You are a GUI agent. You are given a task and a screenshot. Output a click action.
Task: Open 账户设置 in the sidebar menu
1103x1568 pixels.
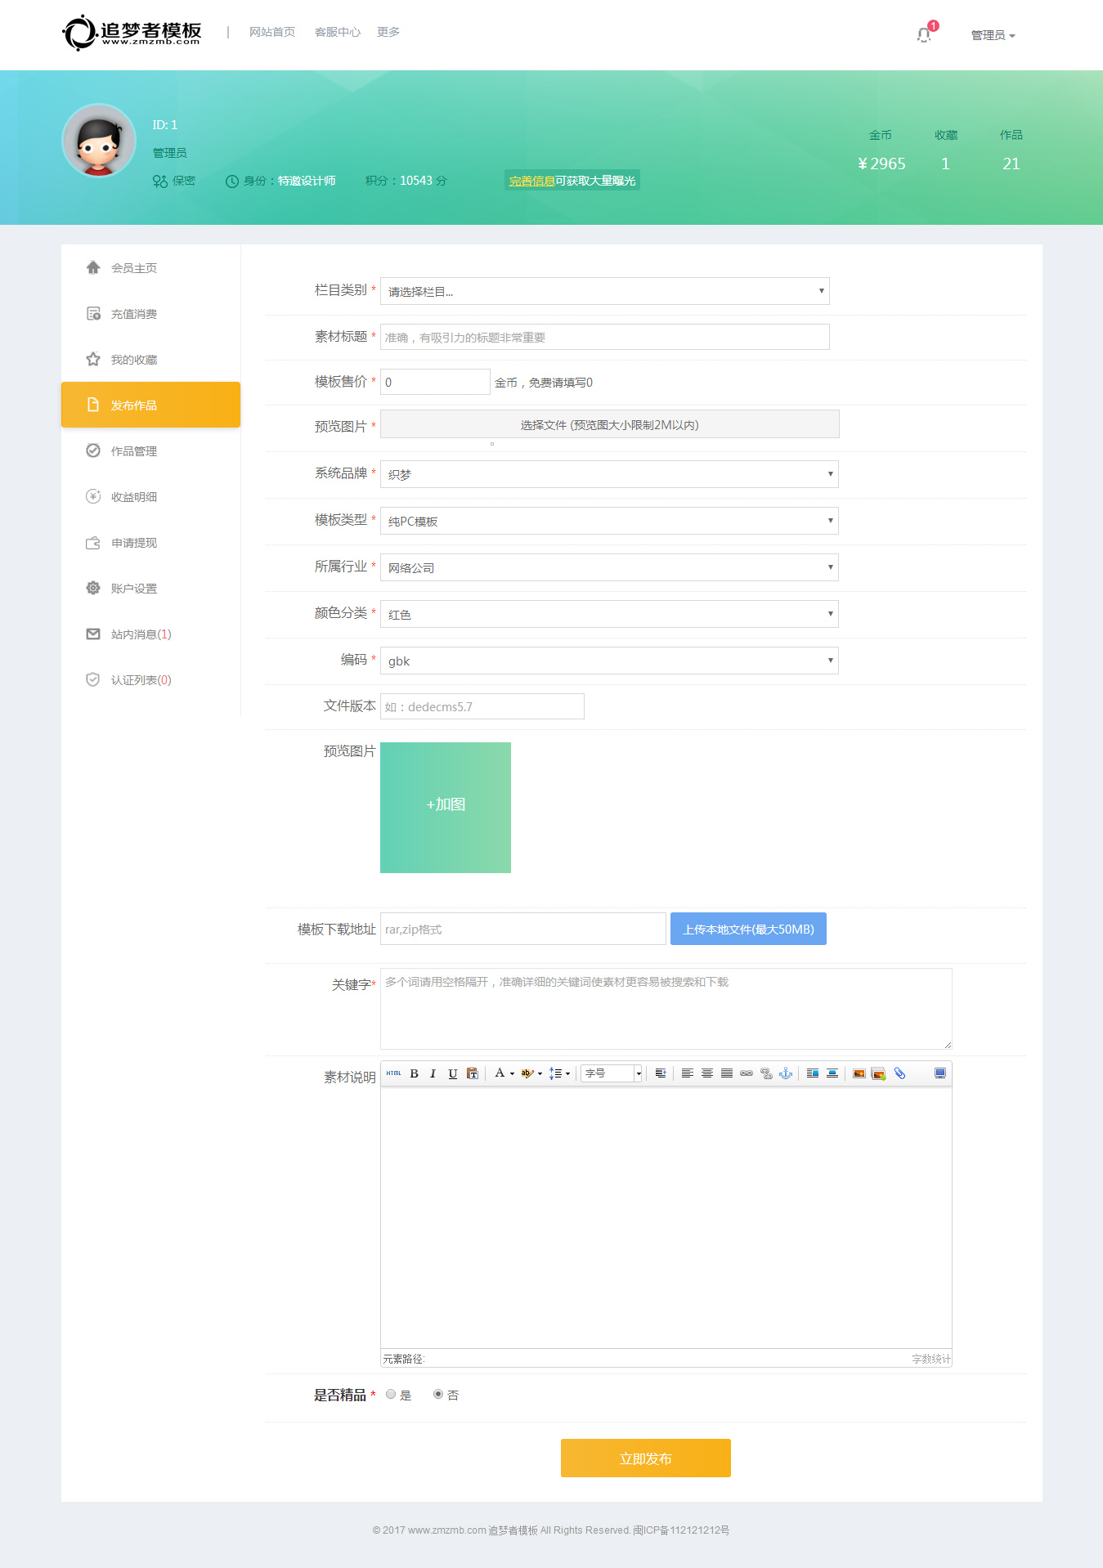(x=133, y=589)
